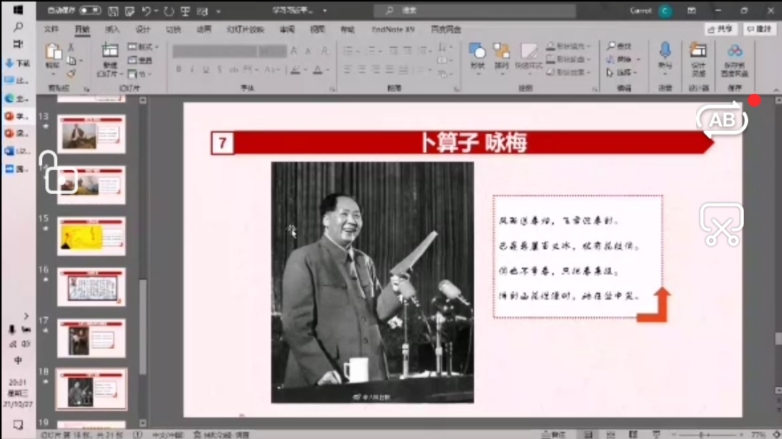The height and width of the screenshot is (439, 782).
Task: Open the Insert ribbon tab
Action: point(112,30)
